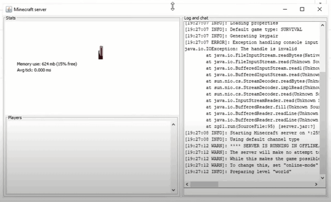Click 'SERVER IS RUNNING IN OFFLINE' warning line
This screenshot has width=331, height=202.
[x=252, y=146]
